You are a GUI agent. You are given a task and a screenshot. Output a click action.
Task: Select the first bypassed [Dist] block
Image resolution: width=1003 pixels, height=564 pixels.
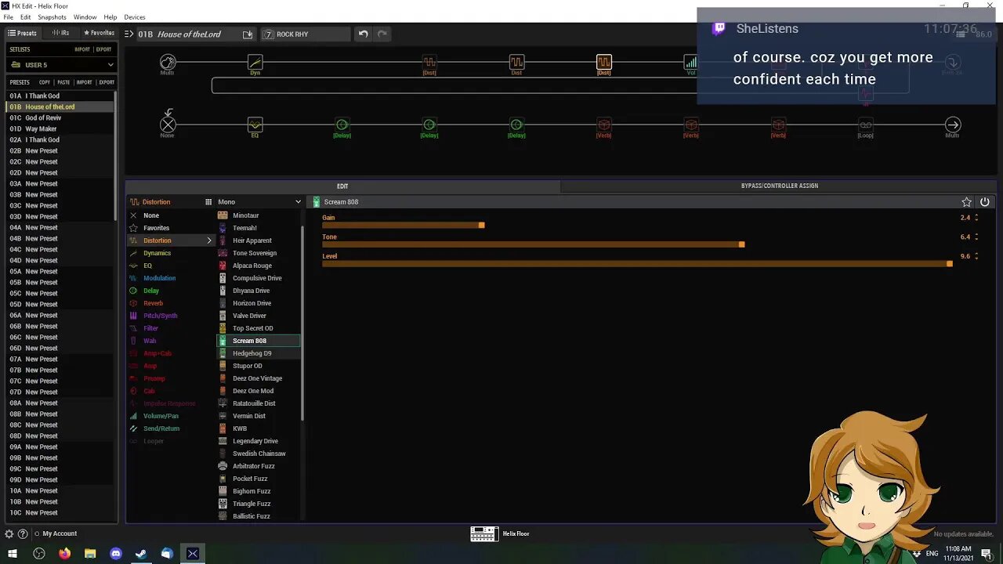[429, 62]
